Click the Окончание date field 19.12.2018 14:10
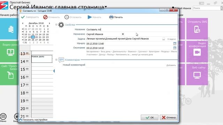The height and width of the screenshot is (125, 223). click(95, 48)
